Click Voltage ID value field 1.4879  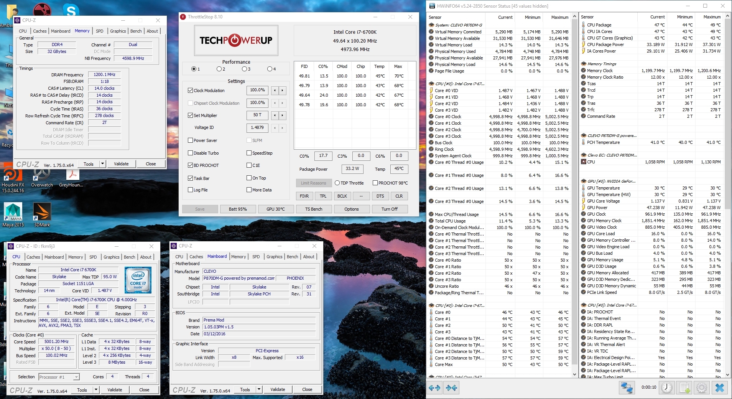tap(257, 128)
